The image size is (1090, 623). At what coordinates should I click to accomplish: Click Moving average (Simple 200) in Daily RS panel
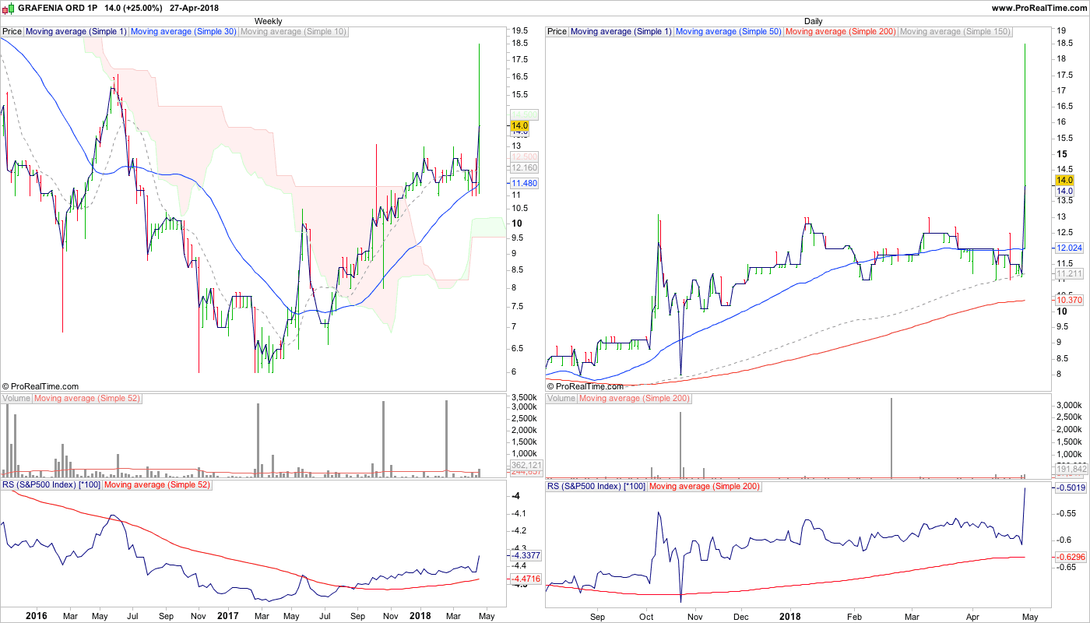[x=705, y=486]
